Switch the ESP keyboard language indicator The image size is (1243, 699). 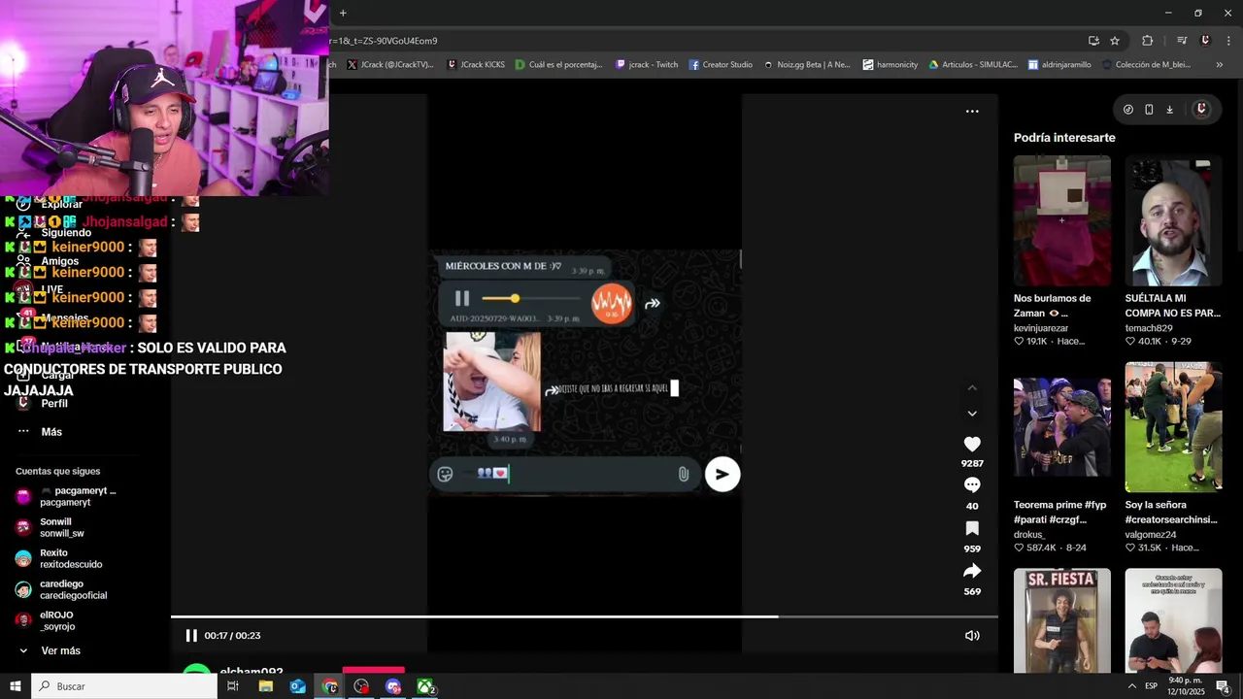click(x=1151, y=686)
